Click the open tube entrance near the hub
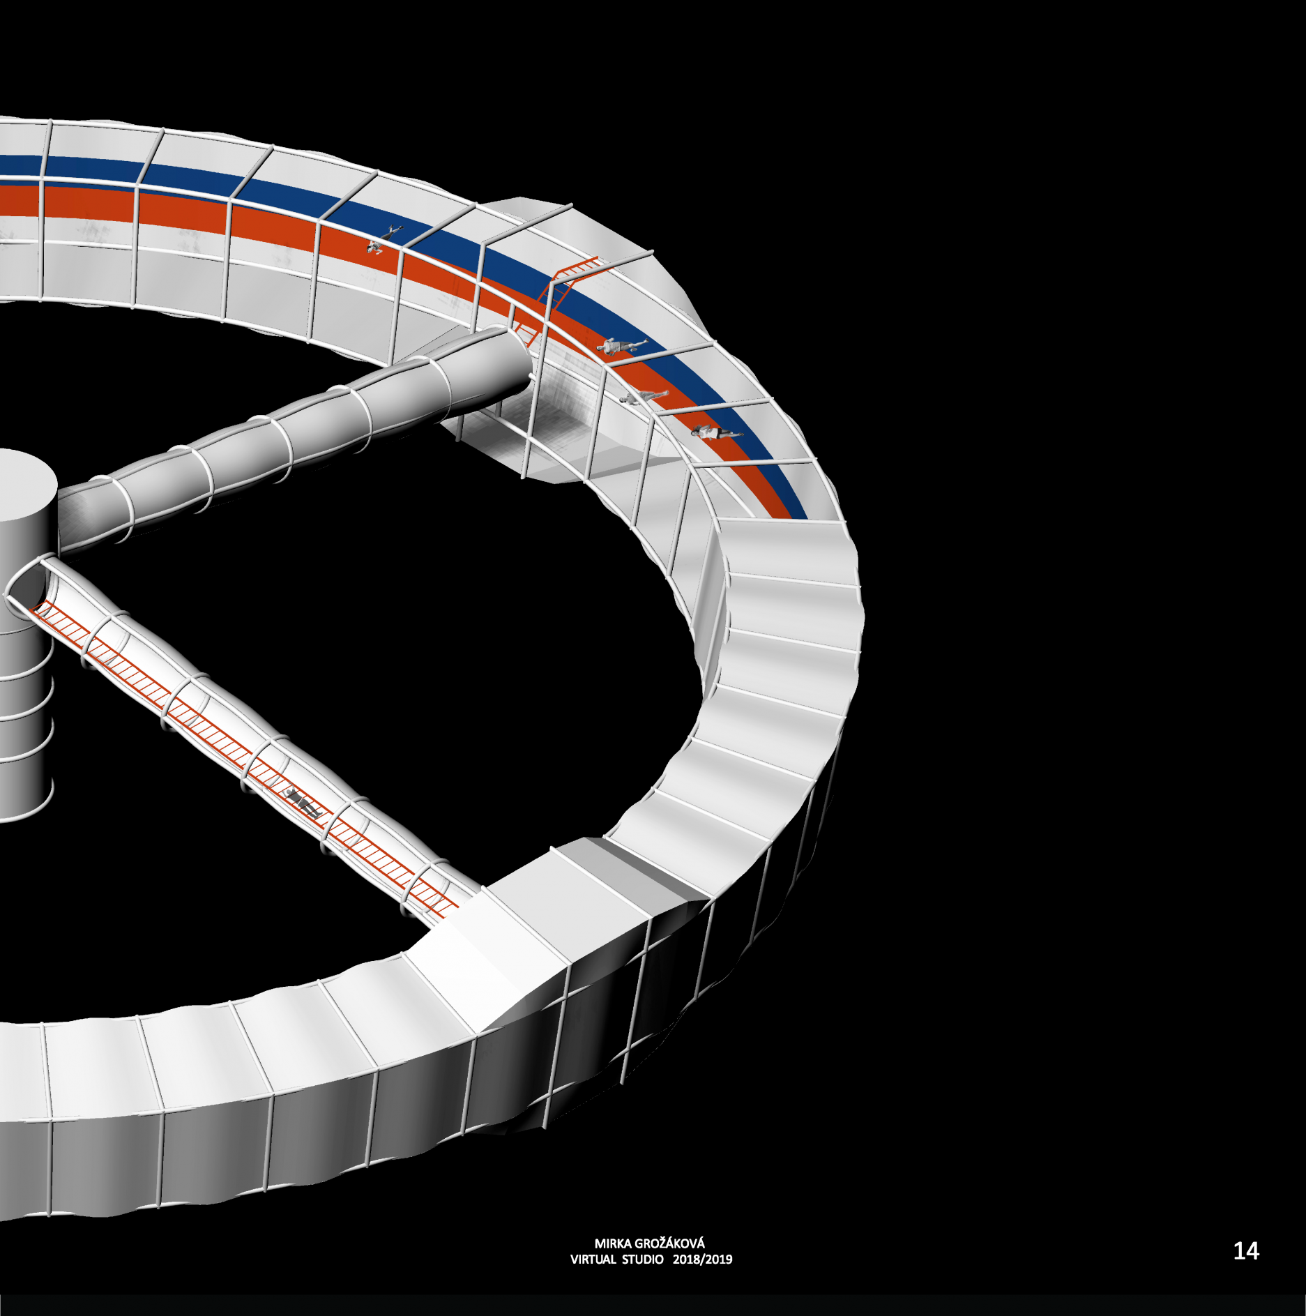Screen dimensions: 1306x1316 (x=26, y=584)
